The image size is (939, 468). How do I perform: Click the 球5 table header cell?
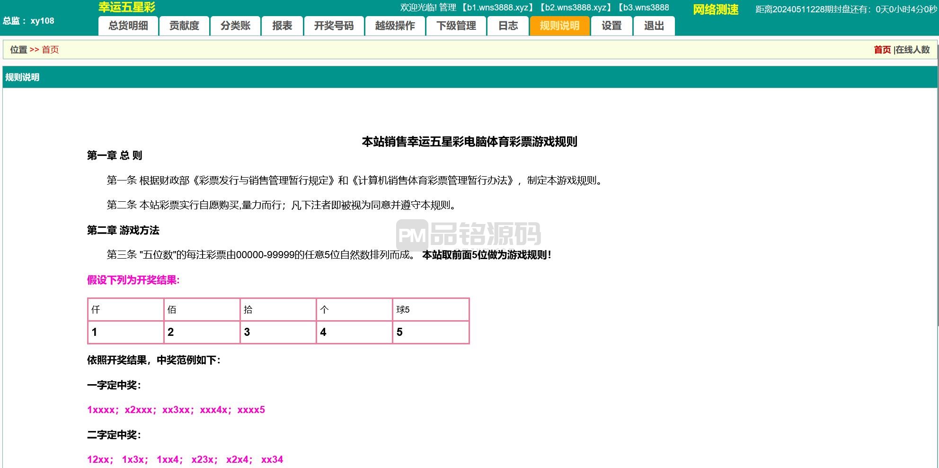(430, 310)
